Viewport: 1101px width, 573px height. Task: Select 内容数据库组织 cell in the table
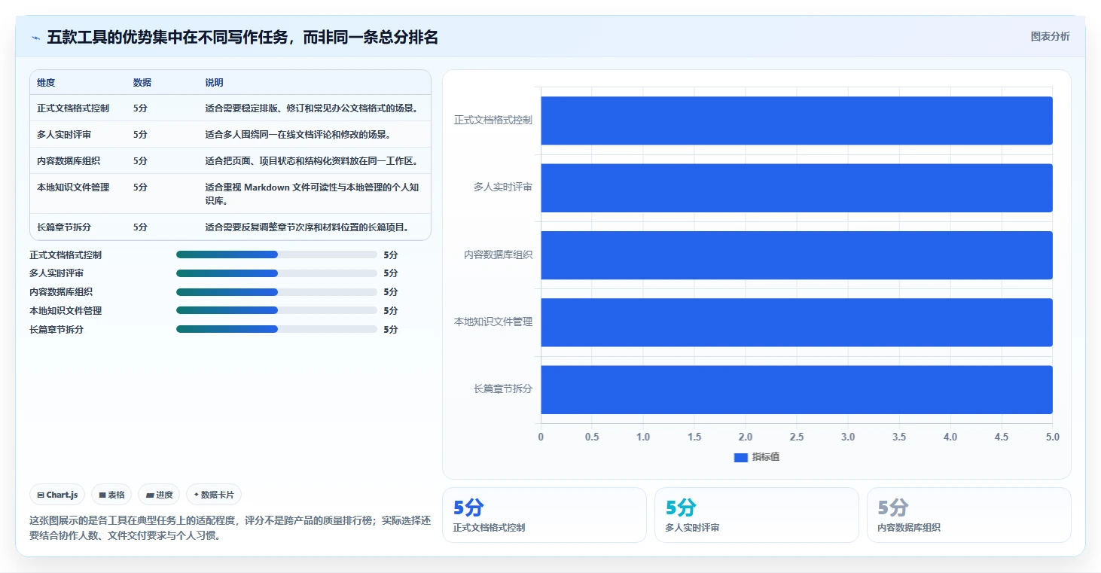click(69, 161)
